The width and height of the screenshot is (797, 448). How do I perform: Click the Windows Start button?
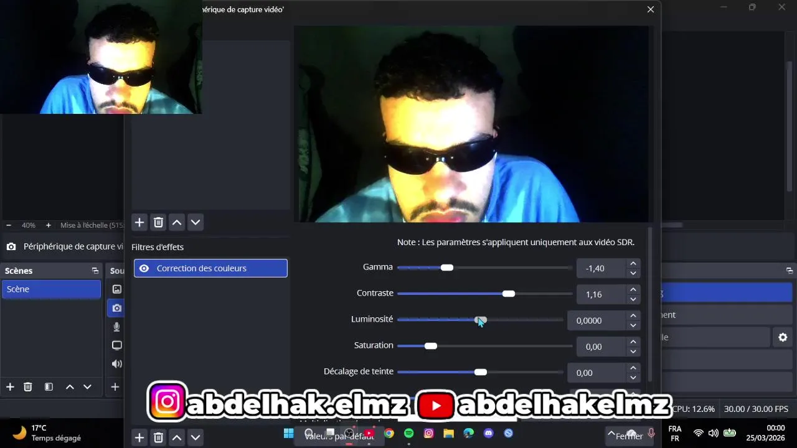(x=289, y=433)
